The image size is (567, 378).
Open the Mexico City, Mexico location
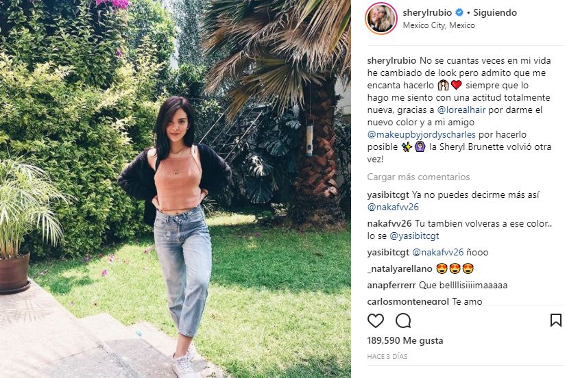tap(439, 25)
